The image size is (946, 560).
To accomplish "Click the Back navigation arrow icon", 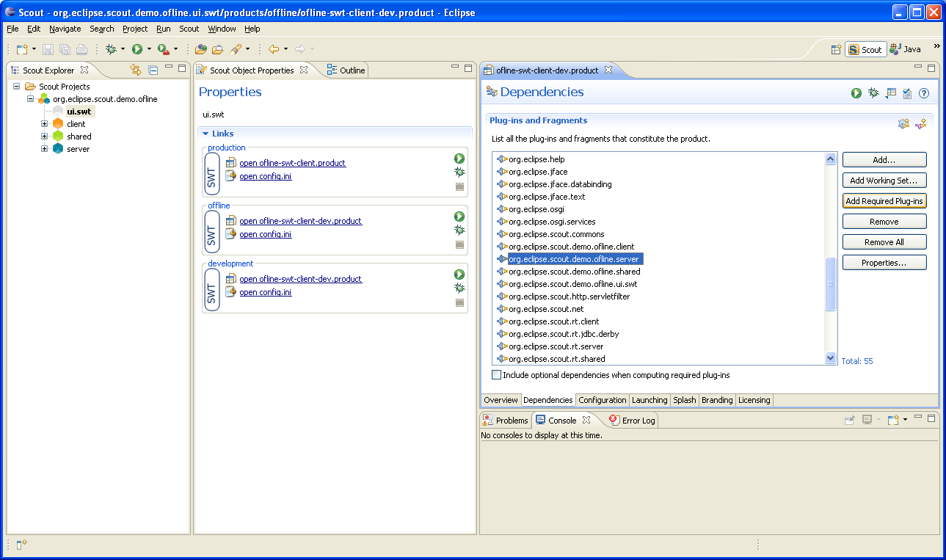I will [274, 49].
